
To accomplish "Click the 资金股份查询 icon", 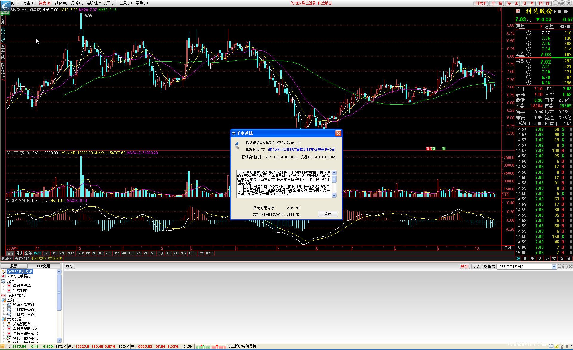I will (9, 305).
